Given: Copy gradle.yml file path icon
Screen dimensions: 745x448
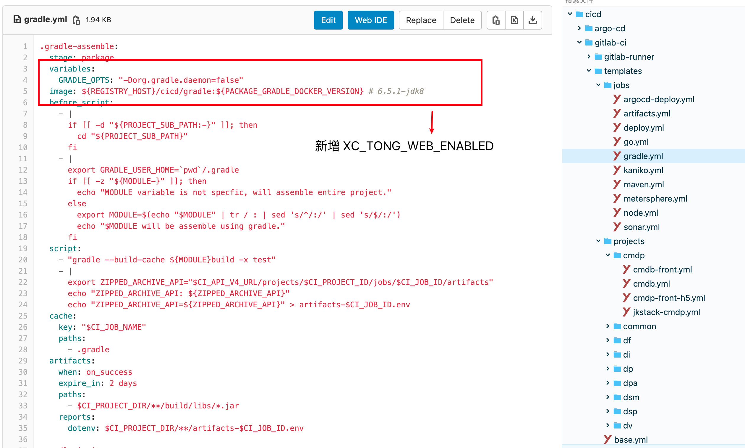Looking at the screenshot, I should tap(76, 20).
